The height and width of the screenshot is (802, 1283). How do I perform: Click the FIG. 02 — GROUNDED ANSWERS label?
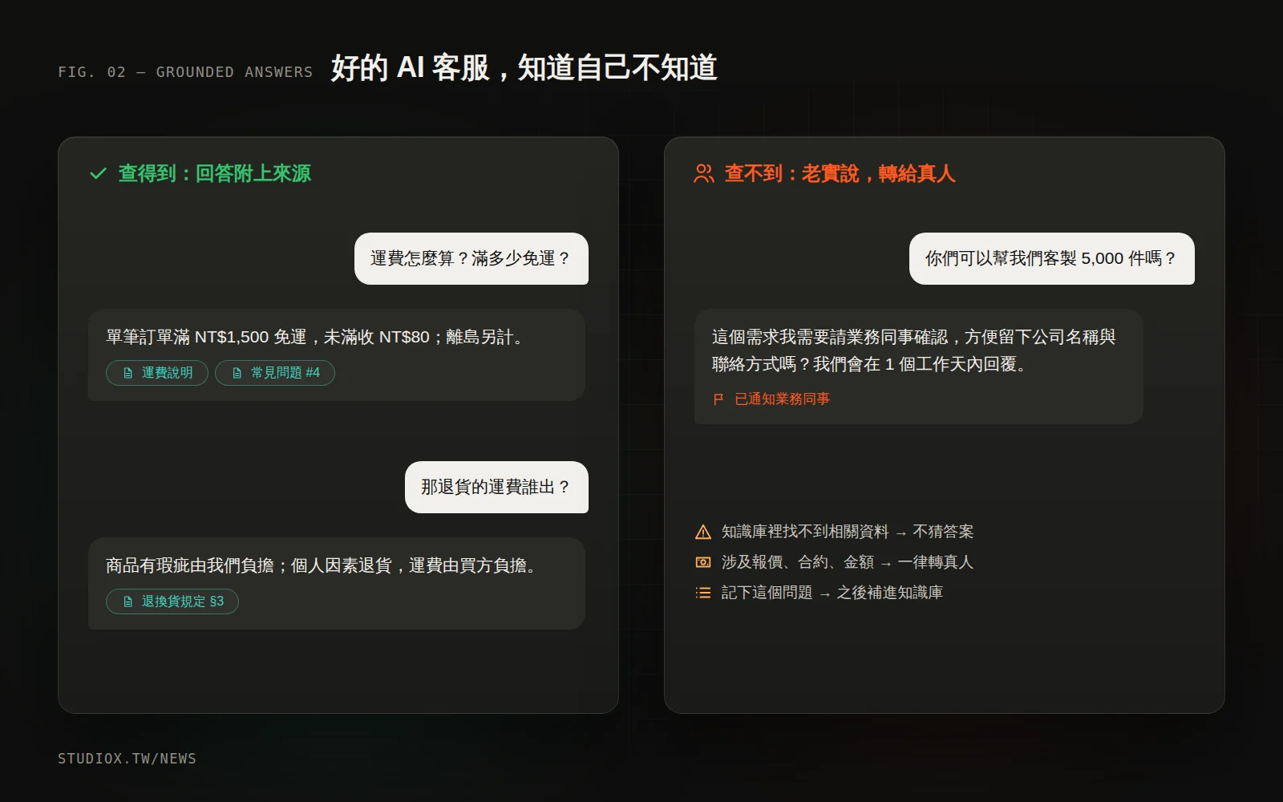pyautogui.click(x=185, y=72)
